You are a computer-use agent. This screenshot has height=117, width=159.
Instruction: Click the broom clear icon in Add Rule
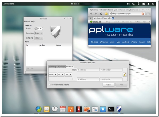[x=125, y=75]
